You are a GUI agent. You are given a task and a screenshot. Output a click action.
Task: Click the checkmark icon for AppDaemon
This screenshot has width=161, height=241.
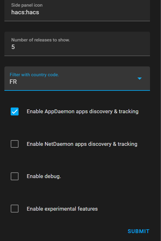pyautogui.click(x=15, y=112)
